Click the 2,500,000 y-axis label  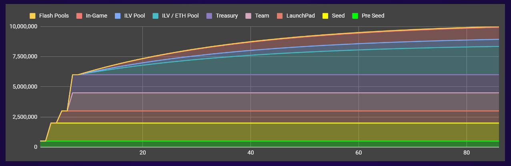25,117
